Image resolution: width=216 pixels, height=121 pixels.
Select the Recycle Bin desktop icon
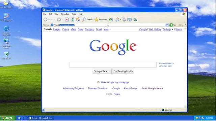6,55
